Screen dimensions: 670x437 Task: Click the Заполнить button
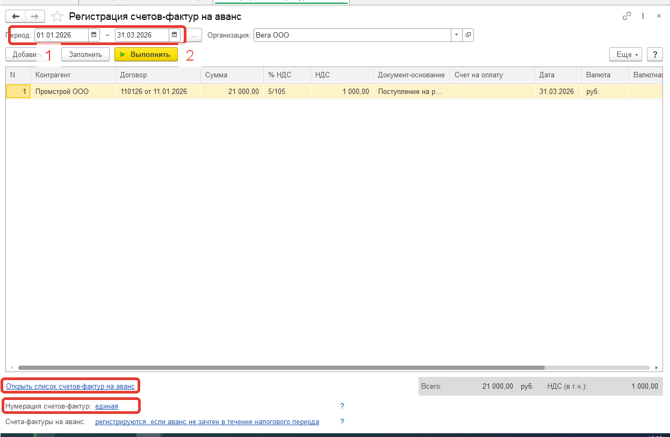coord(85,54)
